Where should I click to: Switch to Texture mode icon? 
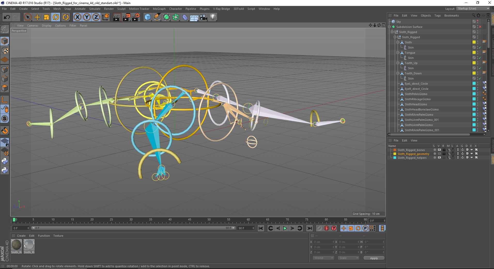click(x=5, y=51)
